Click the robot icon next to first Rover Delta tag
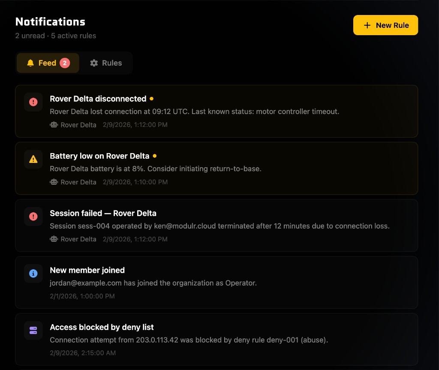Image resolution: width=439 pixels, height=370 pixels. click(x=53, y=125)
